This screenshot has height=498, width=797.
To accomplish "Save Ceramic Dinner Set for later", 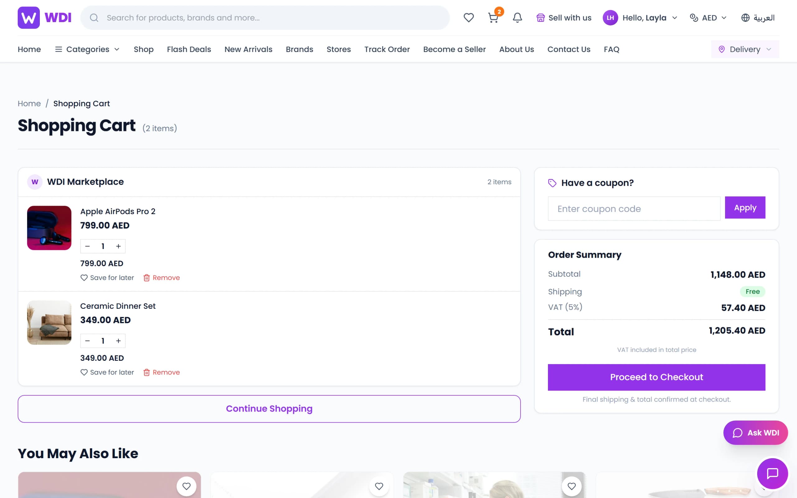I will 107,372.
